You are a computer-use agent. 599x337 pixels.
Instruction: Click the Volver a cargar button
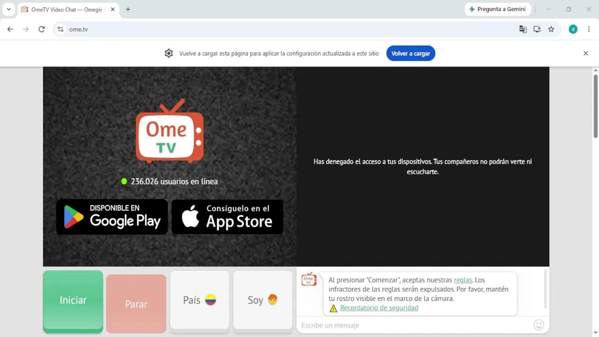pos(411,53)
